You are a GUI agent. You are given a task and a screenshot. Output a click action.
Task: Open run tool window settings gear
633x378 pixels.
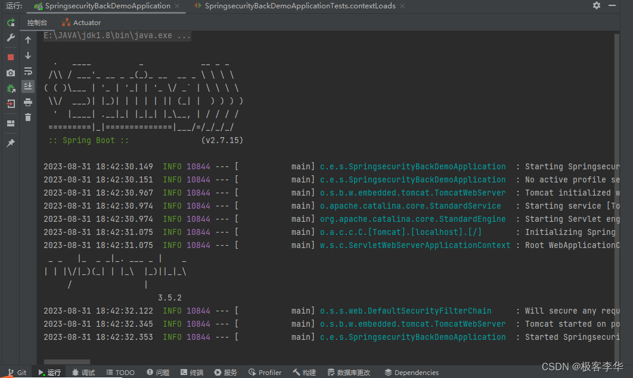coord(596,5)
